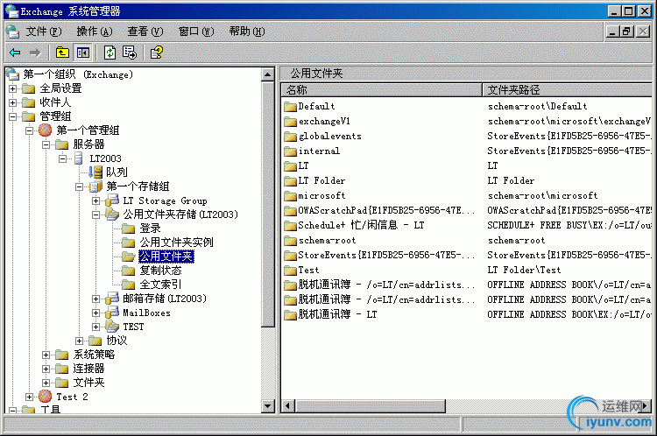Restore the inner MMC child window
This screenshot has height=436, width=657.
click(x=627, y=32)
